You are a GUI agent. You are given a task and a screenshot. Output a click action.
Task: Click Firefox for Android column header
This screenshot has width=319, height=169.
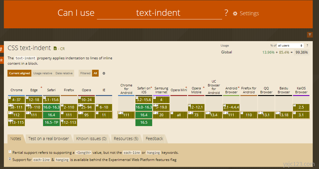click(x=249, y=90)
